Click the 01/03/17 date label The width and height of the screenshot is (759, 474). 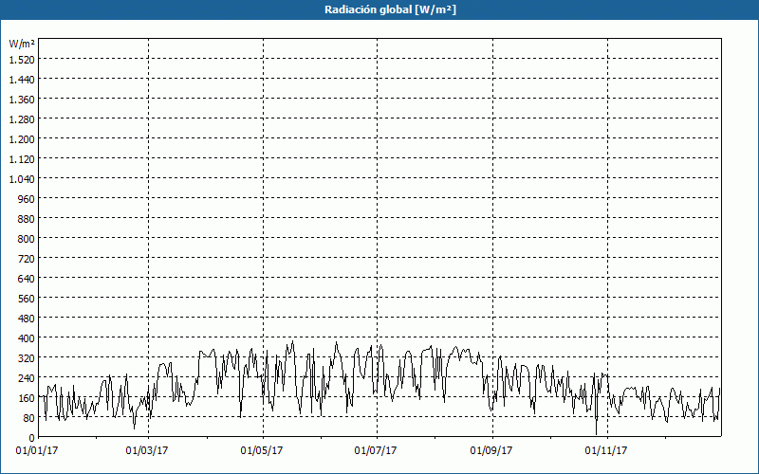click(147, 451)
